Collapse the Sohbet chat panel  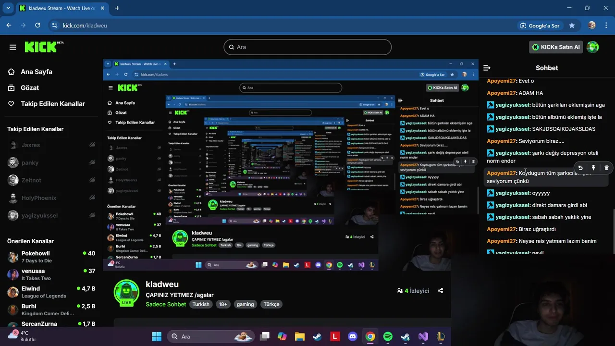487,68
